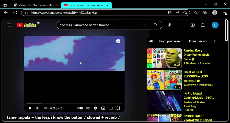The height and width of the screenshot is (123, 230).
Task: Open the browser profile avatar
Action: pyautogui.click(x=215, y=13)
